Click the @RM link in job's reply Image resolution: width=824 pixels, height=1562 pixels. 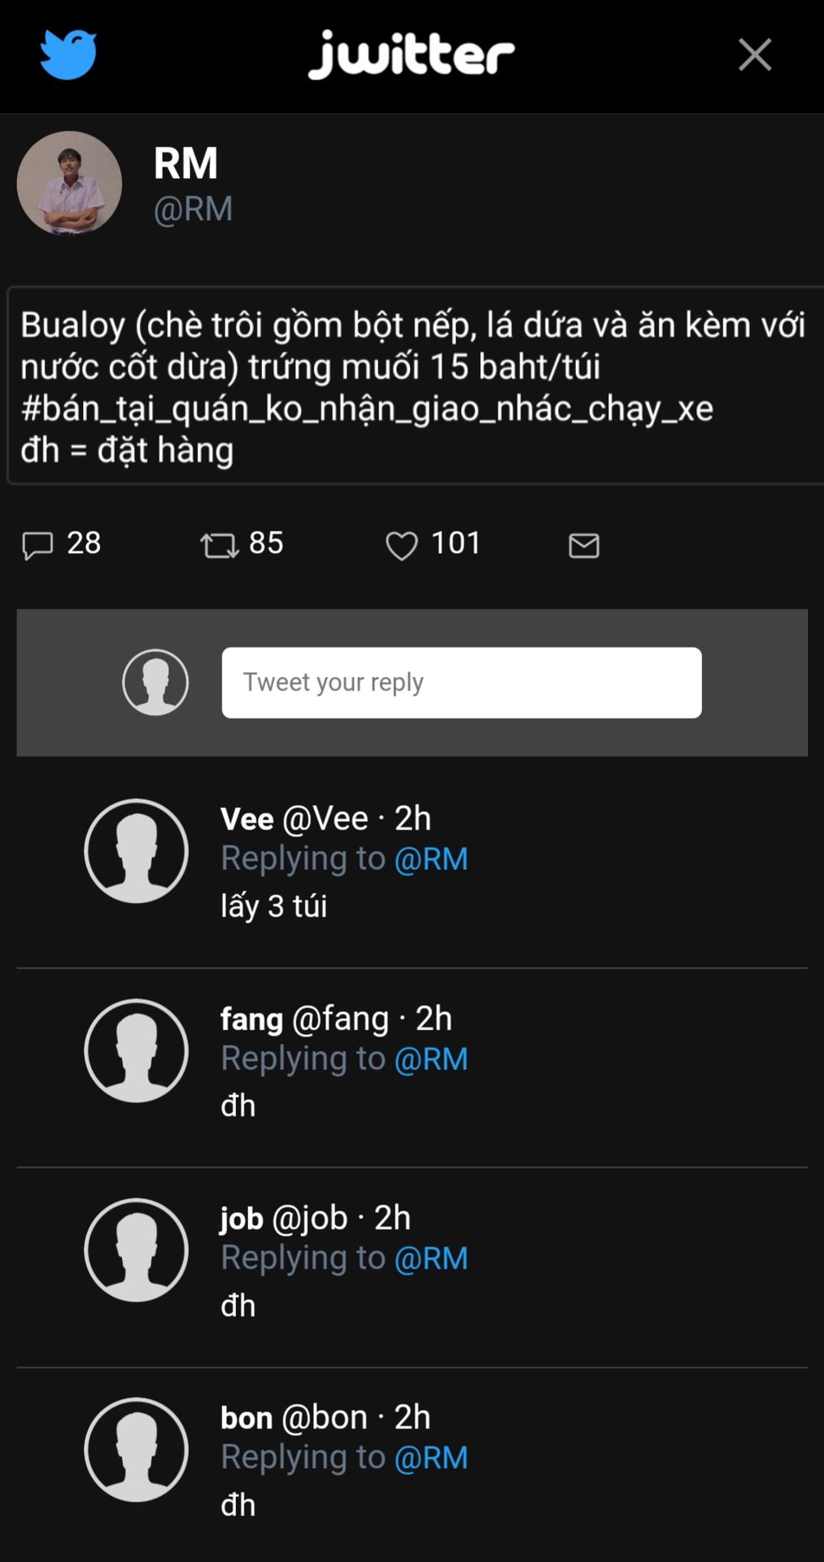(x=431, y=1259)
